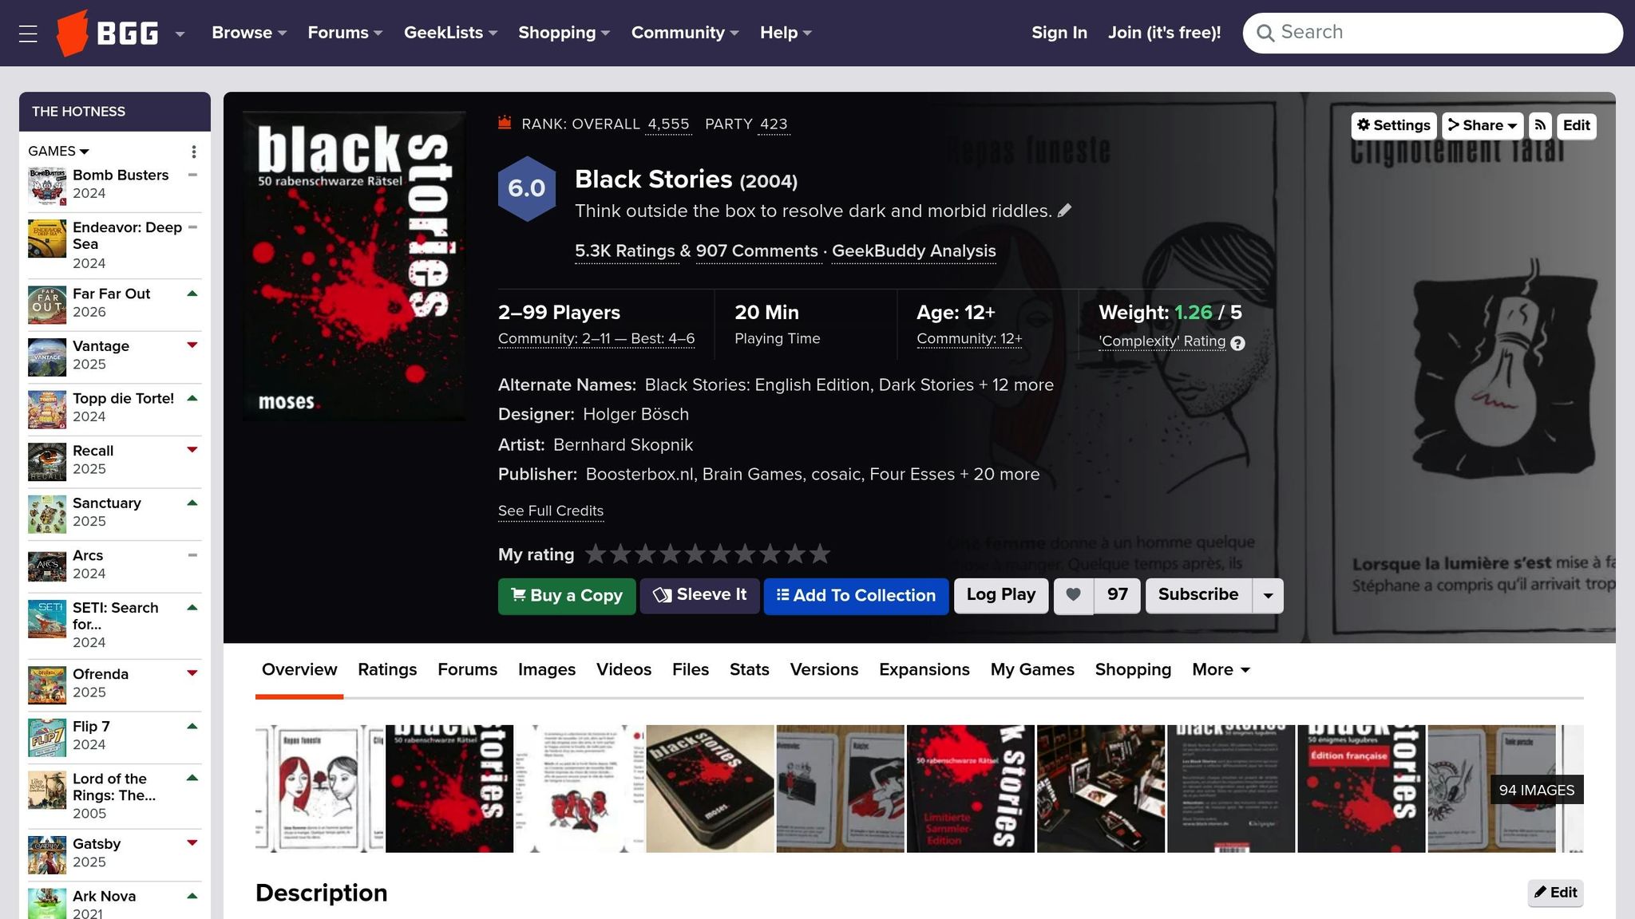Click See Full Credits
The image size is (1635, 919).
point(551,511)
